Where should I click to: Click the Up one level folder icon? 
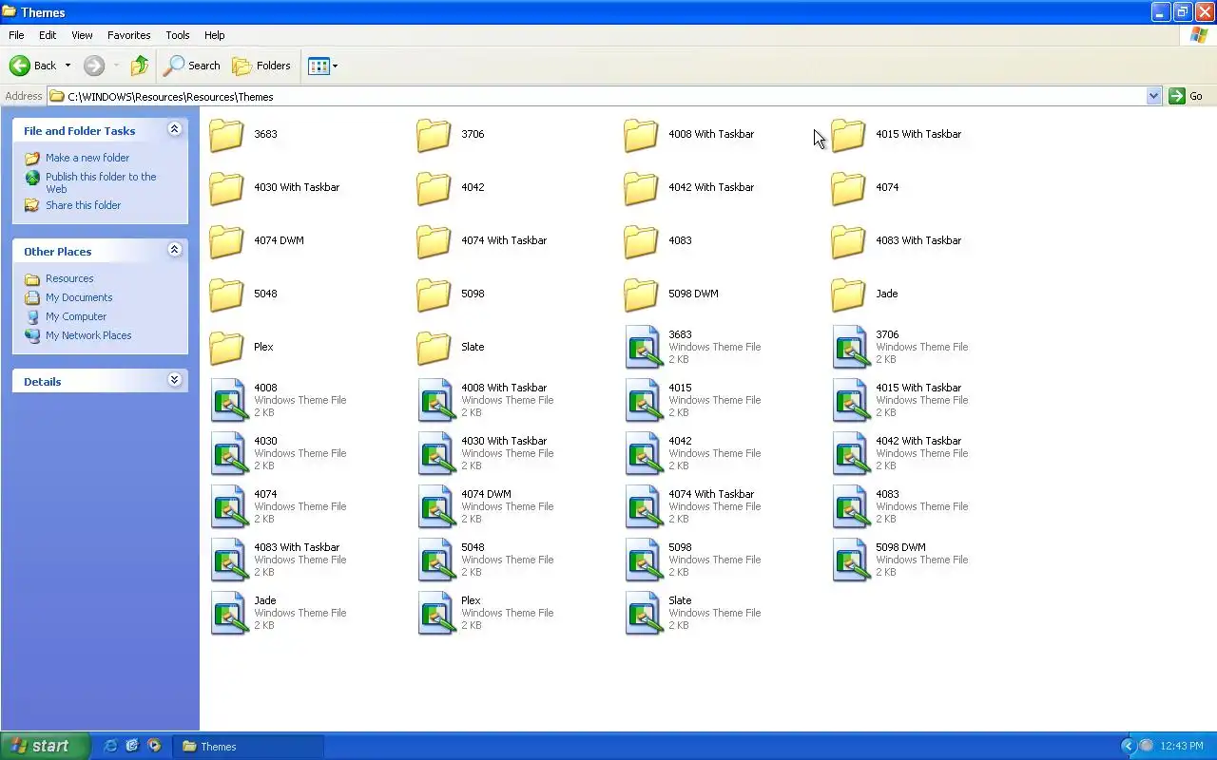pos(140,66)
